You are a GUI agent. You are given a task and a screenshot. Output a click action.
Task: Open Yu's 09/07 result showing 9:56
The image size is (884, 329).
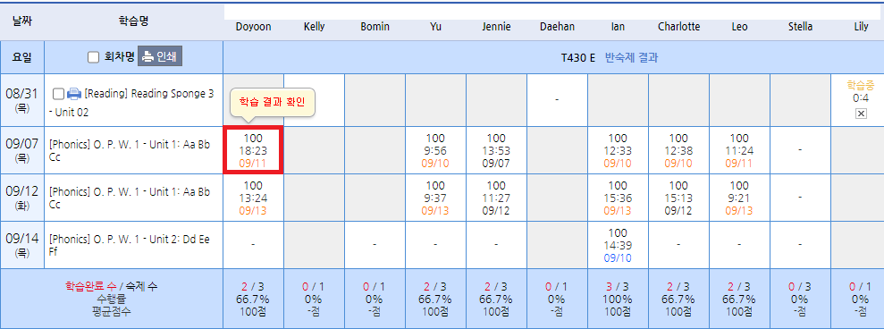point(436,151)
